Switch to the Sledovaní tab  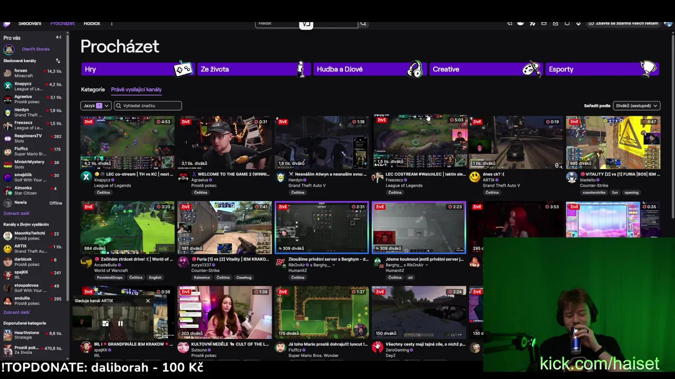coord(30,24)
